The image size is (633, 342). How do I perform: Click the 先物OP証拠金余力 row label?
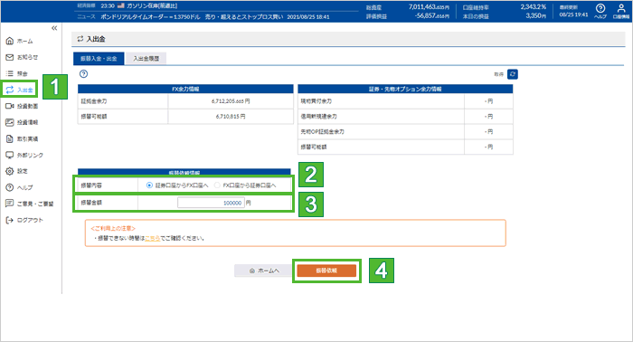pos(322,131)
